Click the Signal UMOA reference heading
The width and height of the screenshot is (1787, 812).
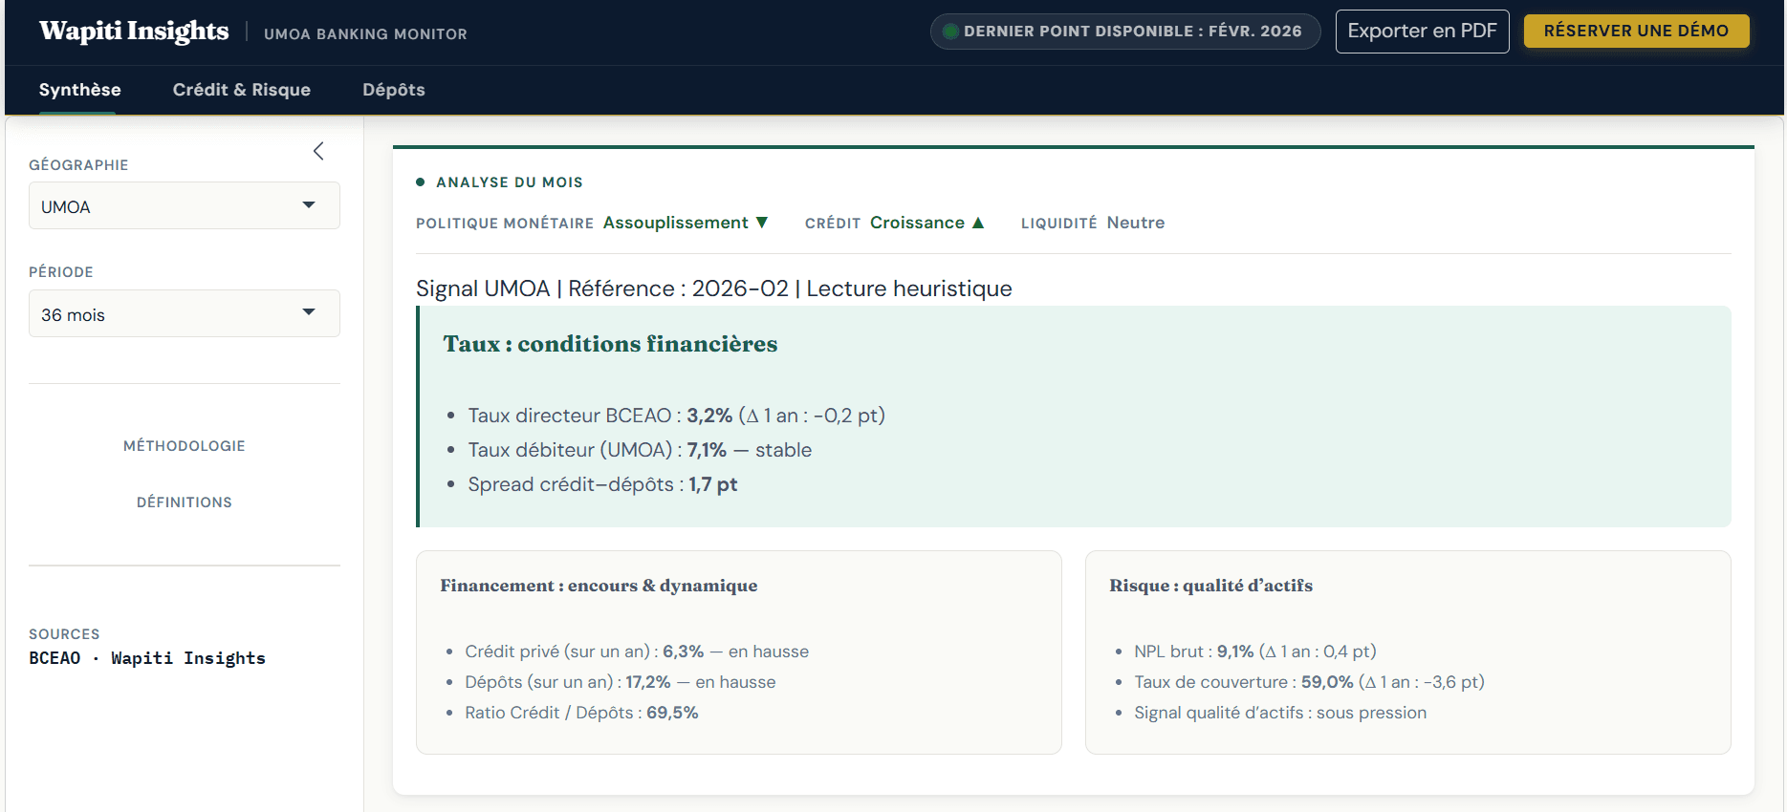(x=714, y=288)
